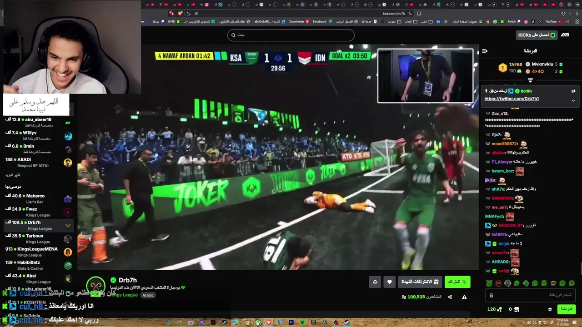Open KingsLeagueMENA channel in sidebar

click(38, 252)
